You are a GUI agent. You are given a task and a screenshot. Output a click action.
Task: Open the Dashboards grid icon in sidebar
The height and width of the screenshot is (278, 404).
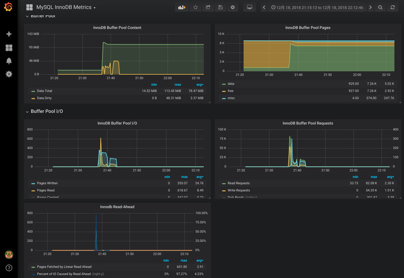9,48
